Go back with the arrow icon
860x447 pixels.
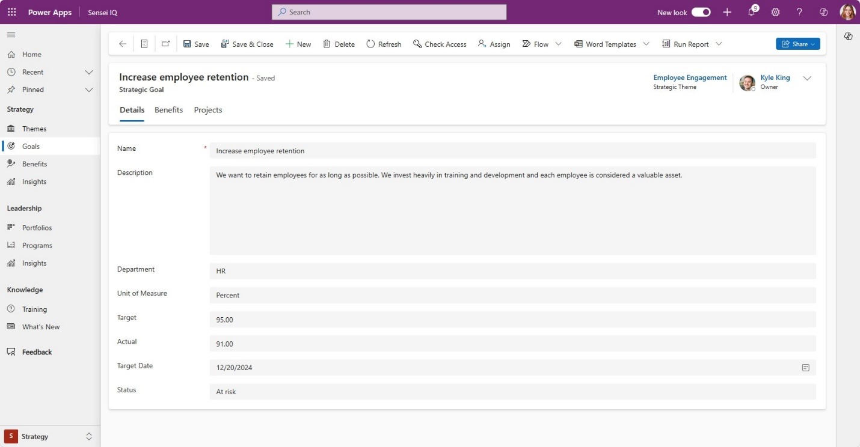(123, 44)
